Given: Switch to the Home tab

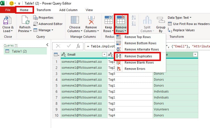Looking at the screenshot, I should (24, 10).
